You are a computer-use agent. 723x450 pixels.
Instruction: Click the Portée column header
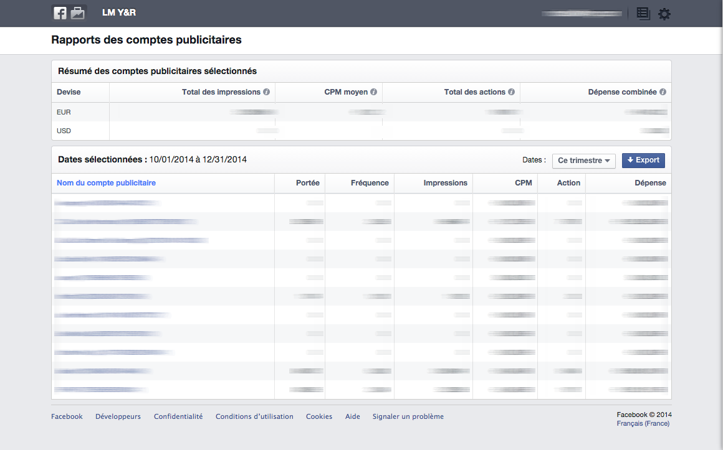point(307,183)
